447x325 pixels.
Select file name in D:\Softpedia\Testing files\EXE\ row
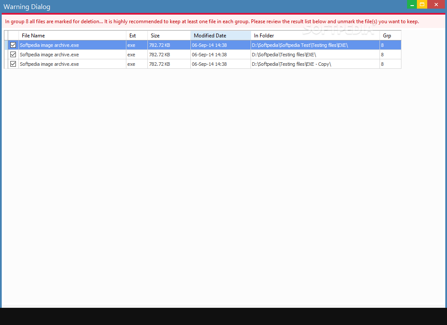[x=49, y=55]
